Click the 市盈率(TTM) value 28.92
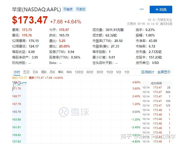This screenshot has width=180, height=144. (x=118, y=41)
